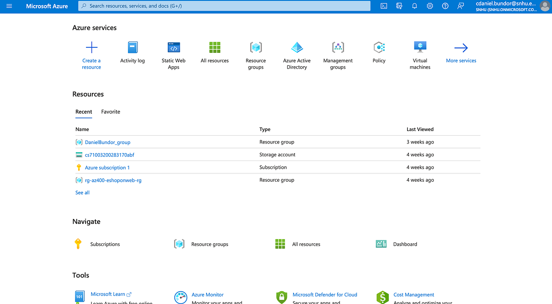This screenshot has height=304, width=552.
Task: Launch Cloud Shell from the top bar
Action: tap(384, 6)
